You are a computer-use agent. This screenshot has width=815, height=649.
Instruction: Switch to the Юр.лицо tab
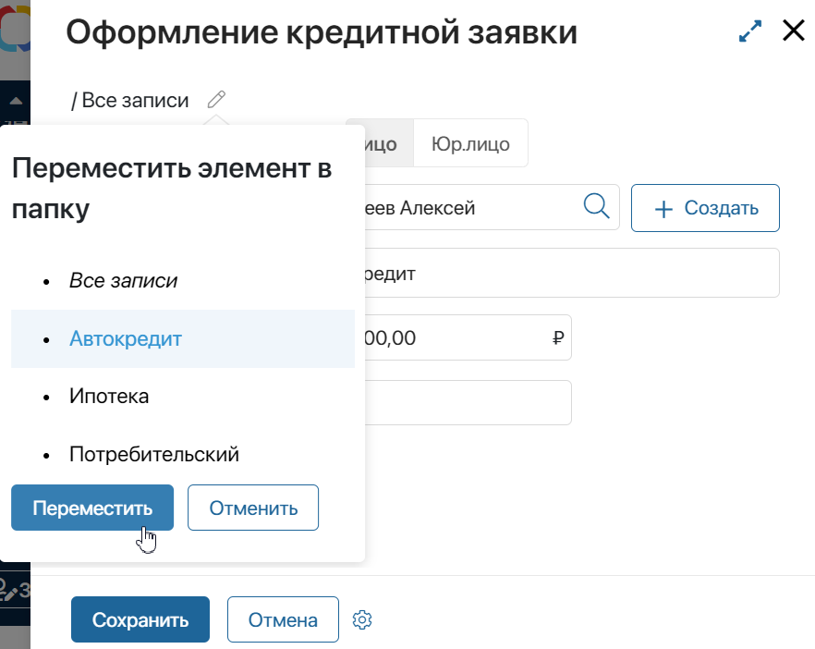pyautogui.click(x=470, y=143)
